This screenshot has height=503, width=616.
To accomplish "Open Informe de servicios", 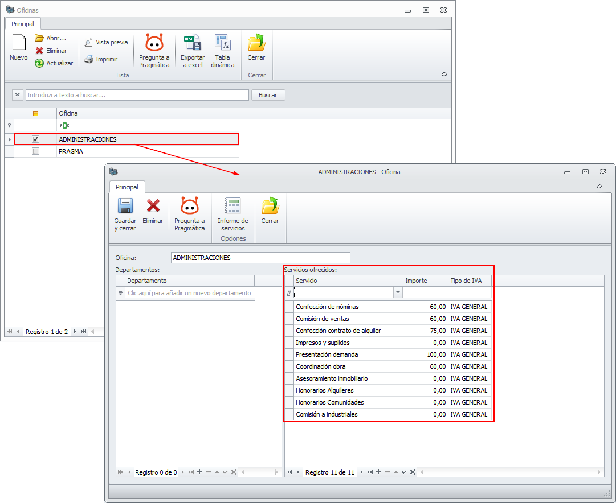I will coord(233,214).
